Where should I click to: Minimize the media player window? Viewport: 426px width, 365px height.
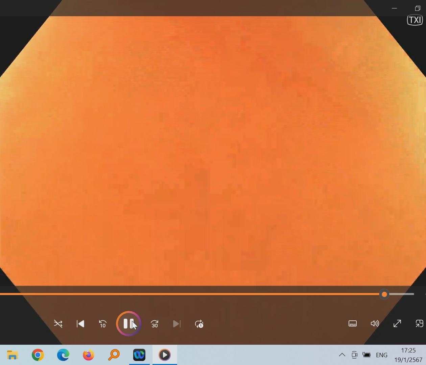[394, 8]
